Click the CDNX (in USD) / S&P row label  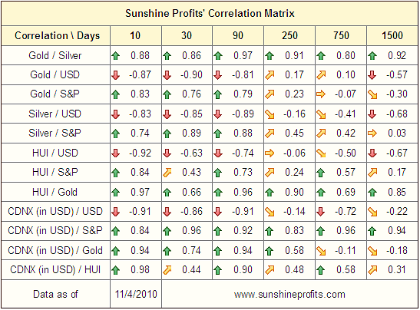[x=55, y=230]
